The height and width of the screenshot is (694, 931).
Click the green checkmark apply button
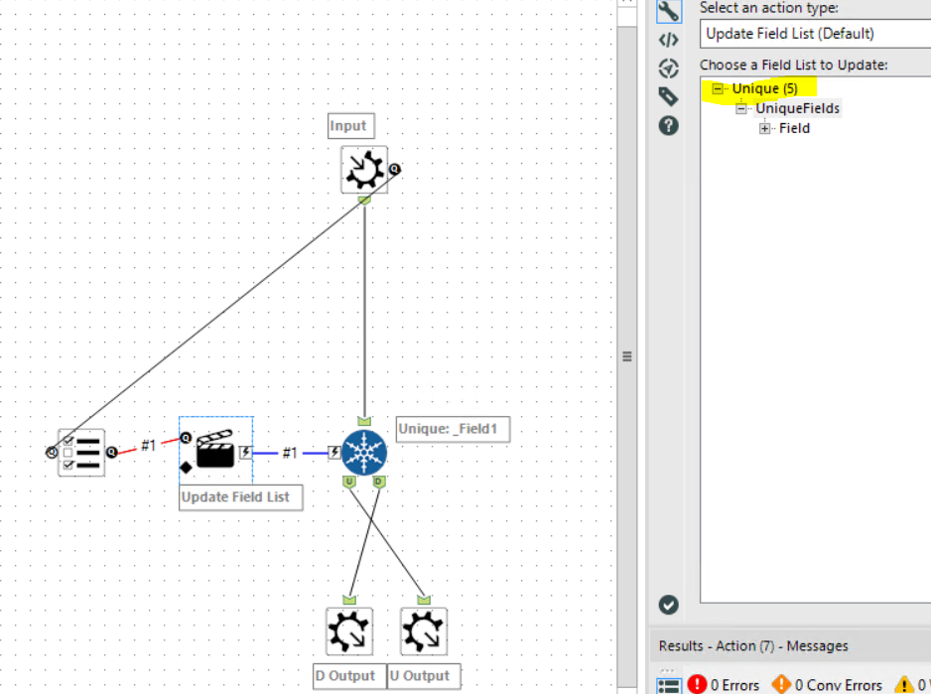(668, 605)
